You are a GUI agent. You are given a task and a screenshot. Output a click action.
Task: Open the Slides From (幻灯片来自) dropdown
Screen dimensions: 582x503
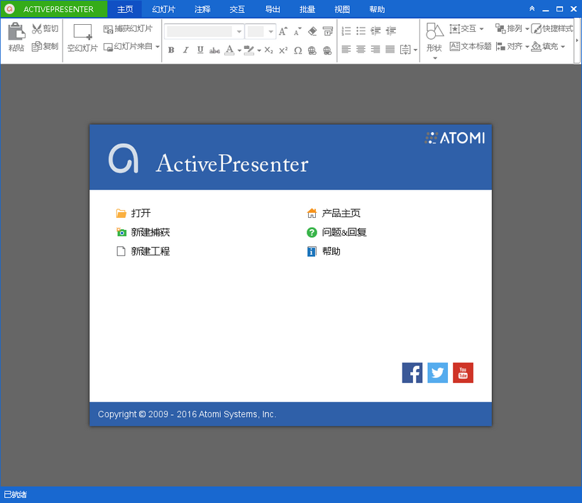tap(131, 46)
